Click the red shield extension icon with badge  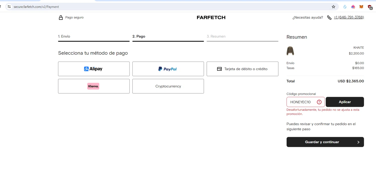(x=370, y=7)
